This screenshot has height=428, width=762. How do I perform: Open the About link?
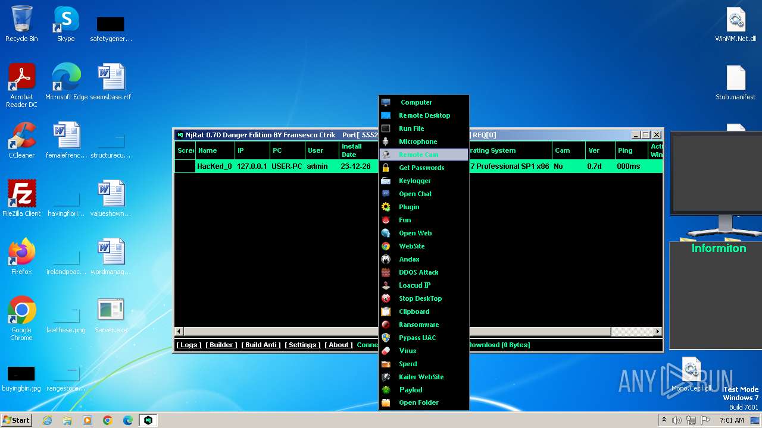(x=339, y=345)
